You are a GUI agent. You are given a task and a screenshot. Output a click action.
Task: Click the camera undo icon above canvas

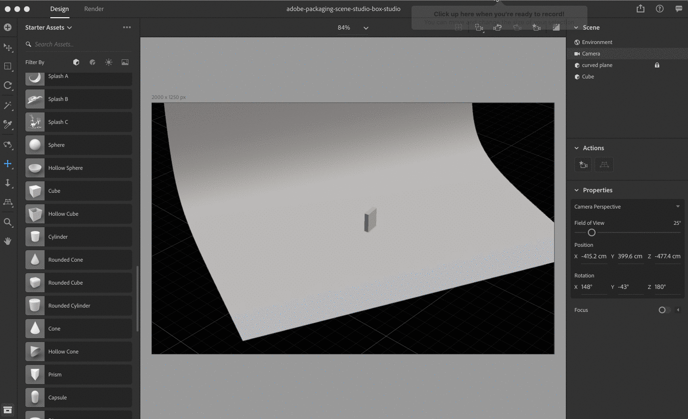(497, 28)
